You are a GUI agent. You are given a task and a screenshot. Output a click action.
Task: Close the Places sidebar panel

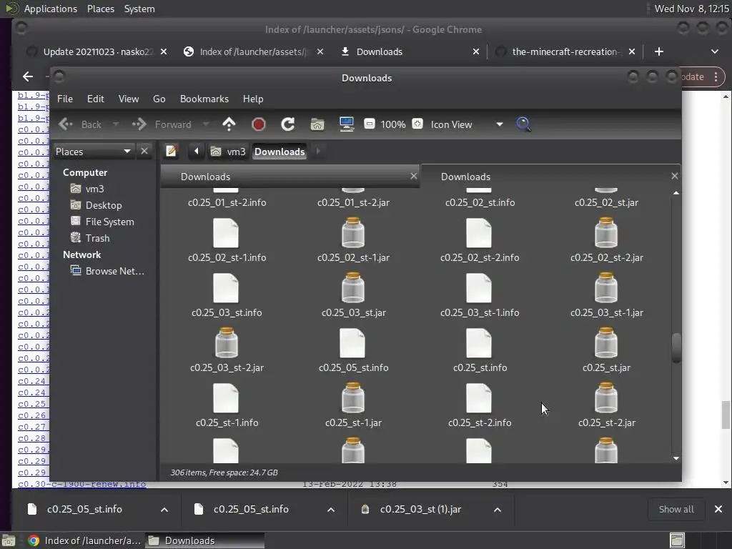pyautogui.click(x=144, y=152)
